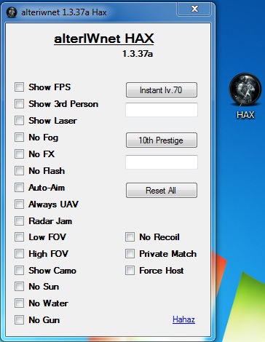This screenshot has width=265, height=342.
Task: Select the High FOV checkbox
Action: coord(19,254)
